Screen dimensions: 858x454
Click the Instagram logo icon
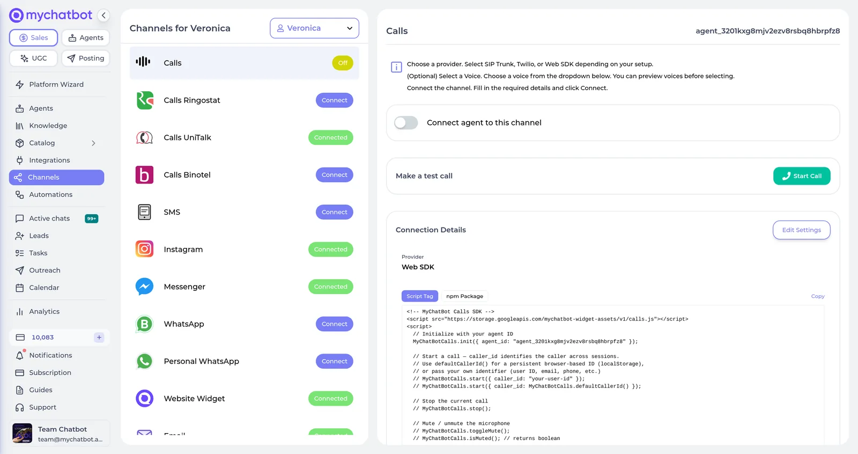click(x=145, y=249)
